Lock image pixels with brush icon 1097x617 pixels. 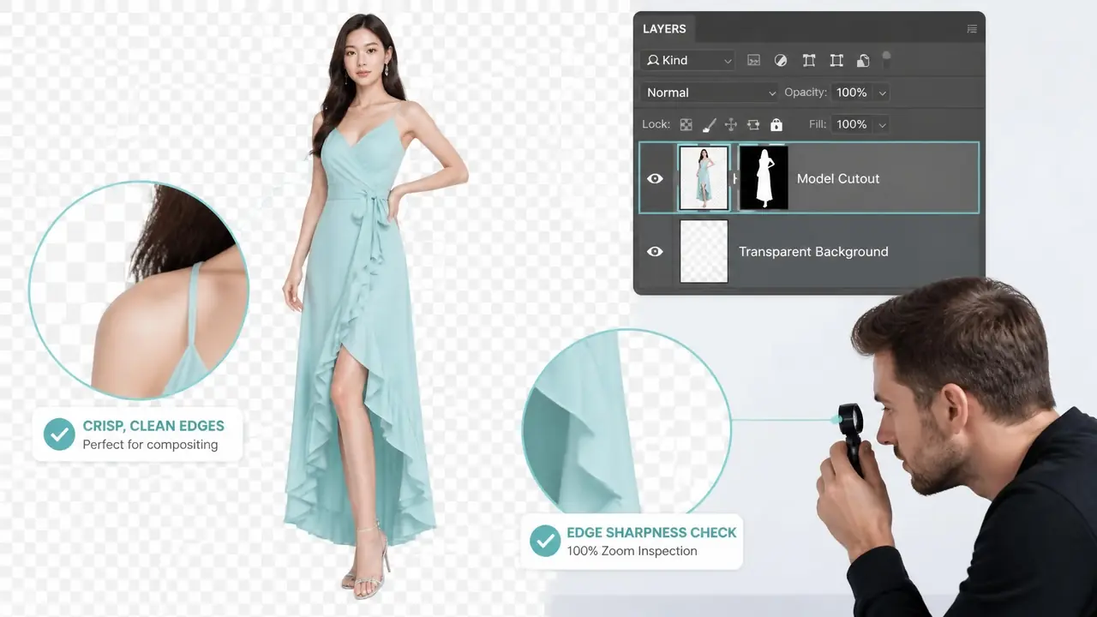(x=709, y=124)
